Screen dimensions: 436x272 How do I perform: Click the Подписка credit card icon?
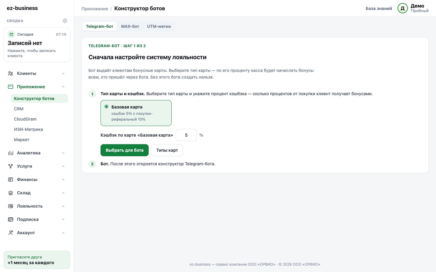click(11, 219)
